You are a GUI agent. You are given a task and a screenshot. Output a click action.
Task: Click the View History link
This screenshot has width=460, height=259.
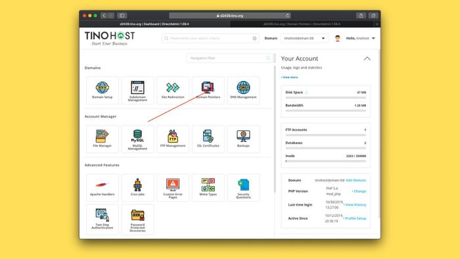click(x=355, y=204)
